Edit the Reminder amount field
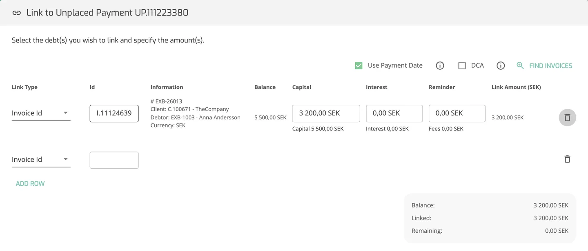The width and height of the screenshot is (588, 251). point(457,113)
